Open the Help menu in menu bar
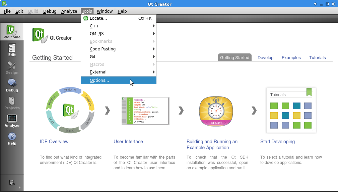 [122, 11]
